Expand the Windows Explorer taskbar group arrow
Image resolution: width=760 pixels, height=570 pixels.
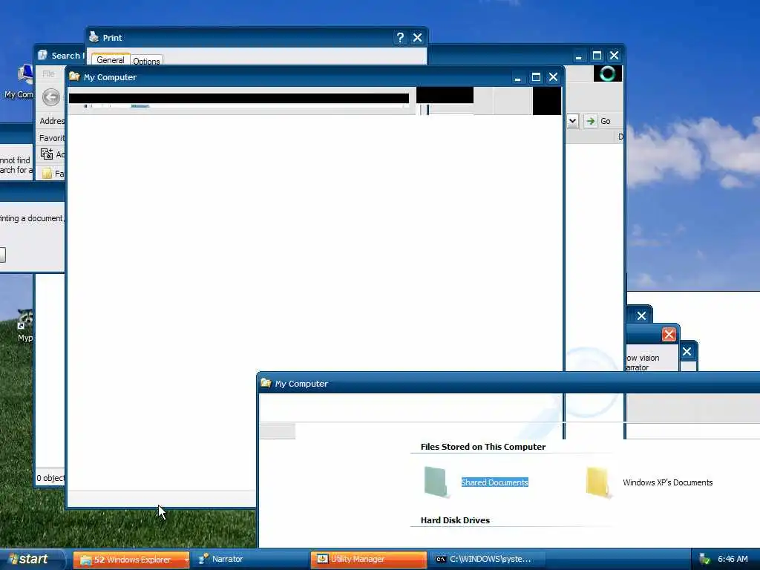(186, 560)
